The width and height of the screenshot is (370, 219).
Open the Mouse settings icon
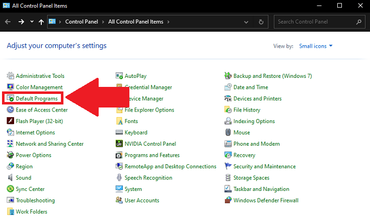click(x=228, y=133)
